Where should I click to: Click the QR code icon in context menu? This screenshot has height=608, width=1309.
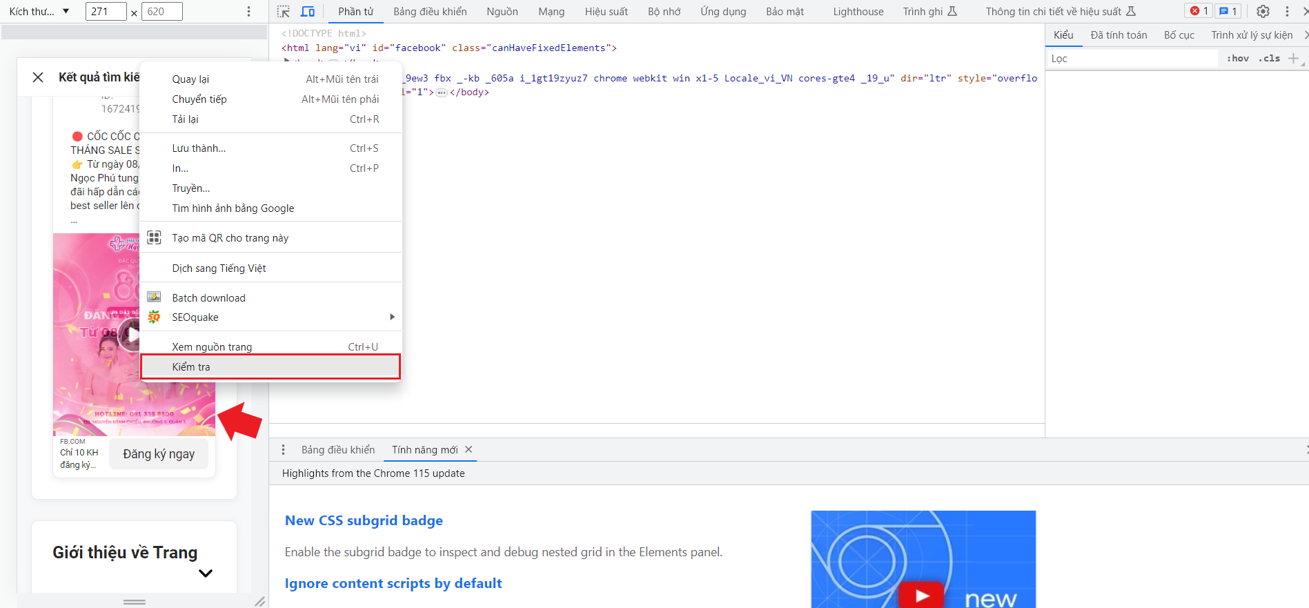click(x=155, y=237)
